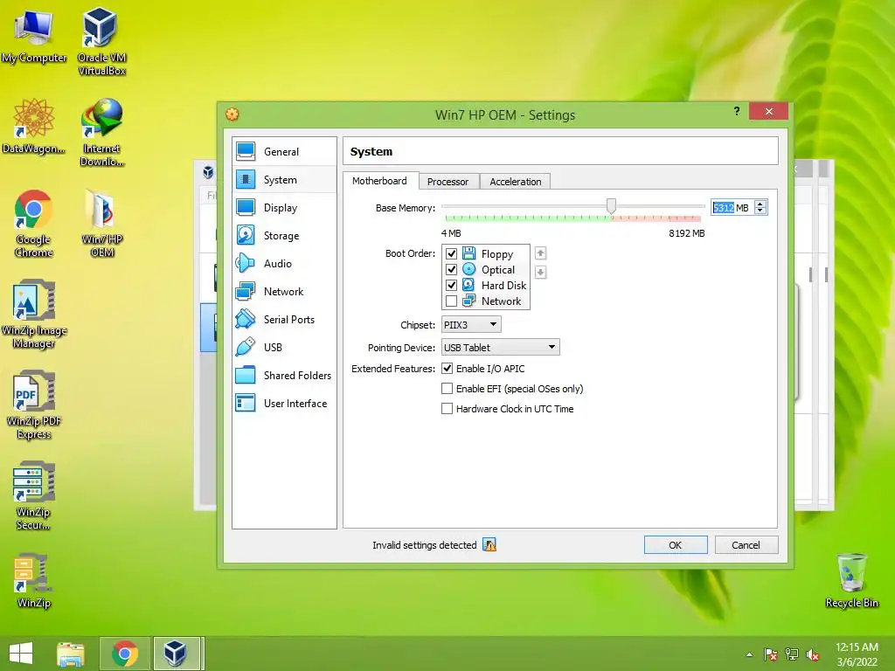This screenshot has width=895, height=671.
Task: Switch to the Processor tab
Action: pyautogui.click(x=448, y=182)
